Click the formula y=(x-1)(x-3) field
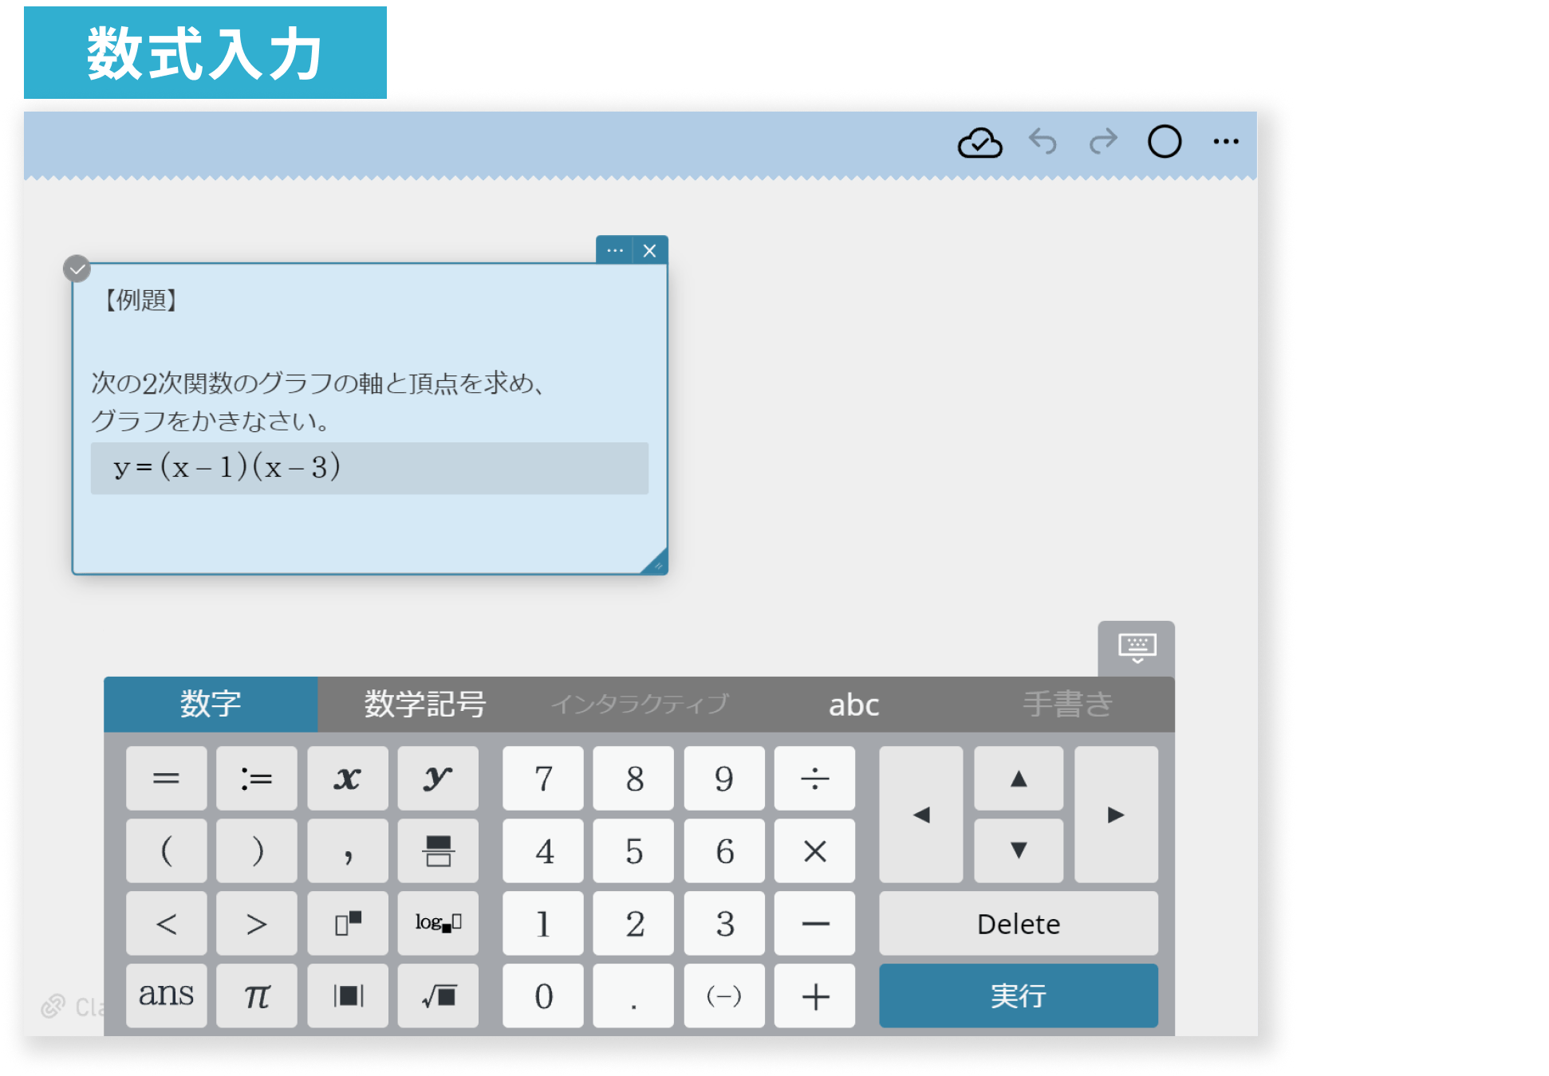1549x1076 pixels. click(x=369, y=468)
